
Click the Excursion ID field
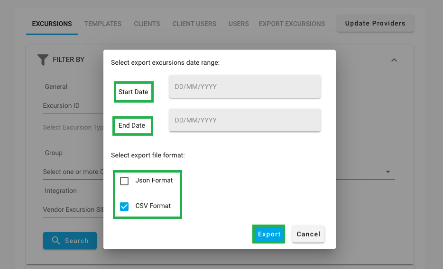click(73, 106)
